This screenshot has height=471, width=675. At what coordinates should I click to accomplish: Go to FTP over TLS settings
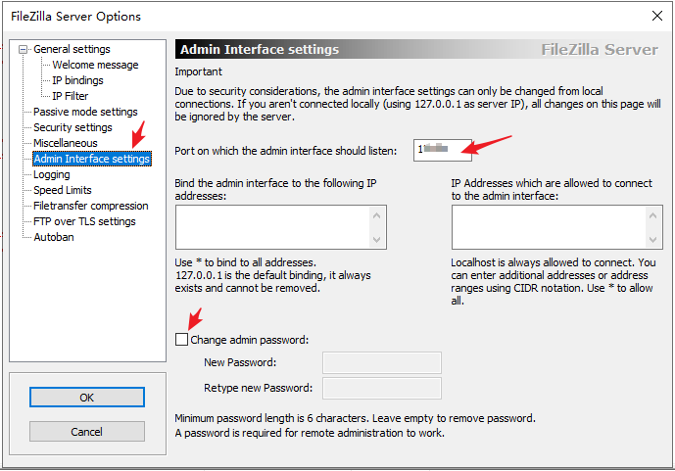coord(84,221)
